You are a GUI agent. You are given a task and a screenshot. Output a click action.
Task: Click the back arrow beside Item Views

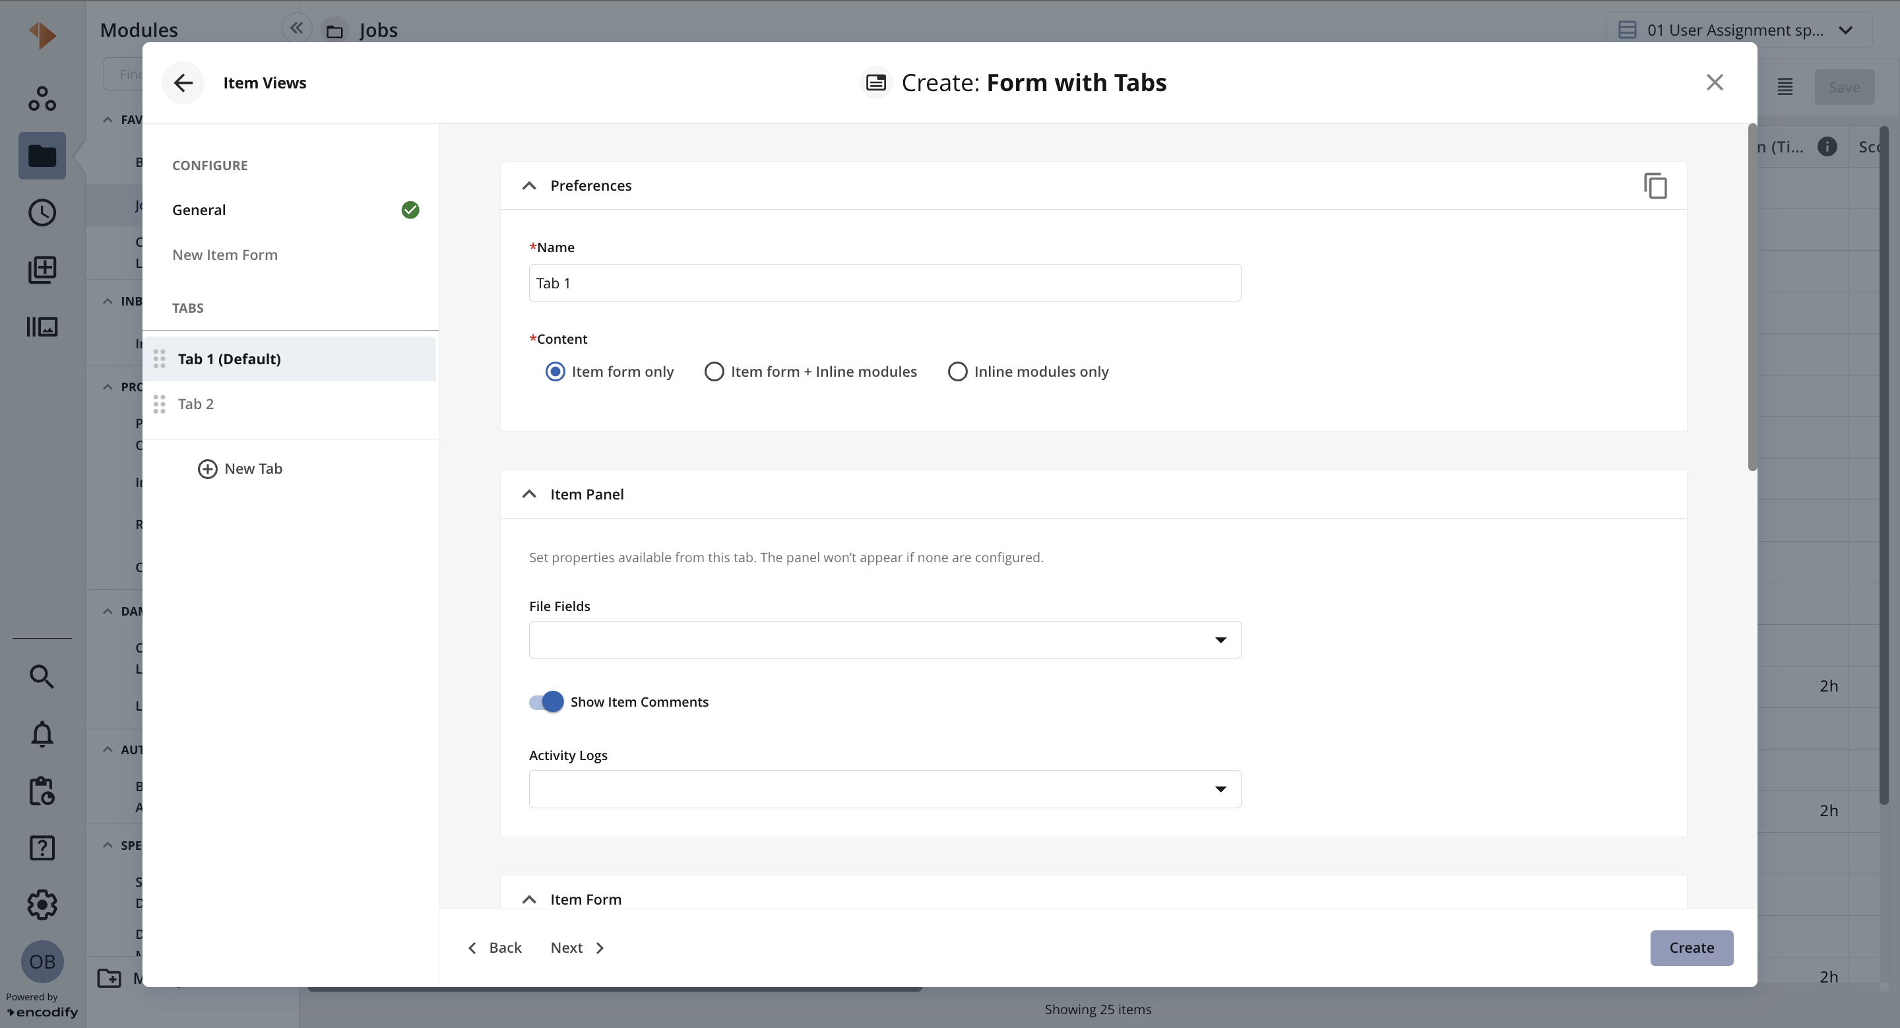click(183, 82)
